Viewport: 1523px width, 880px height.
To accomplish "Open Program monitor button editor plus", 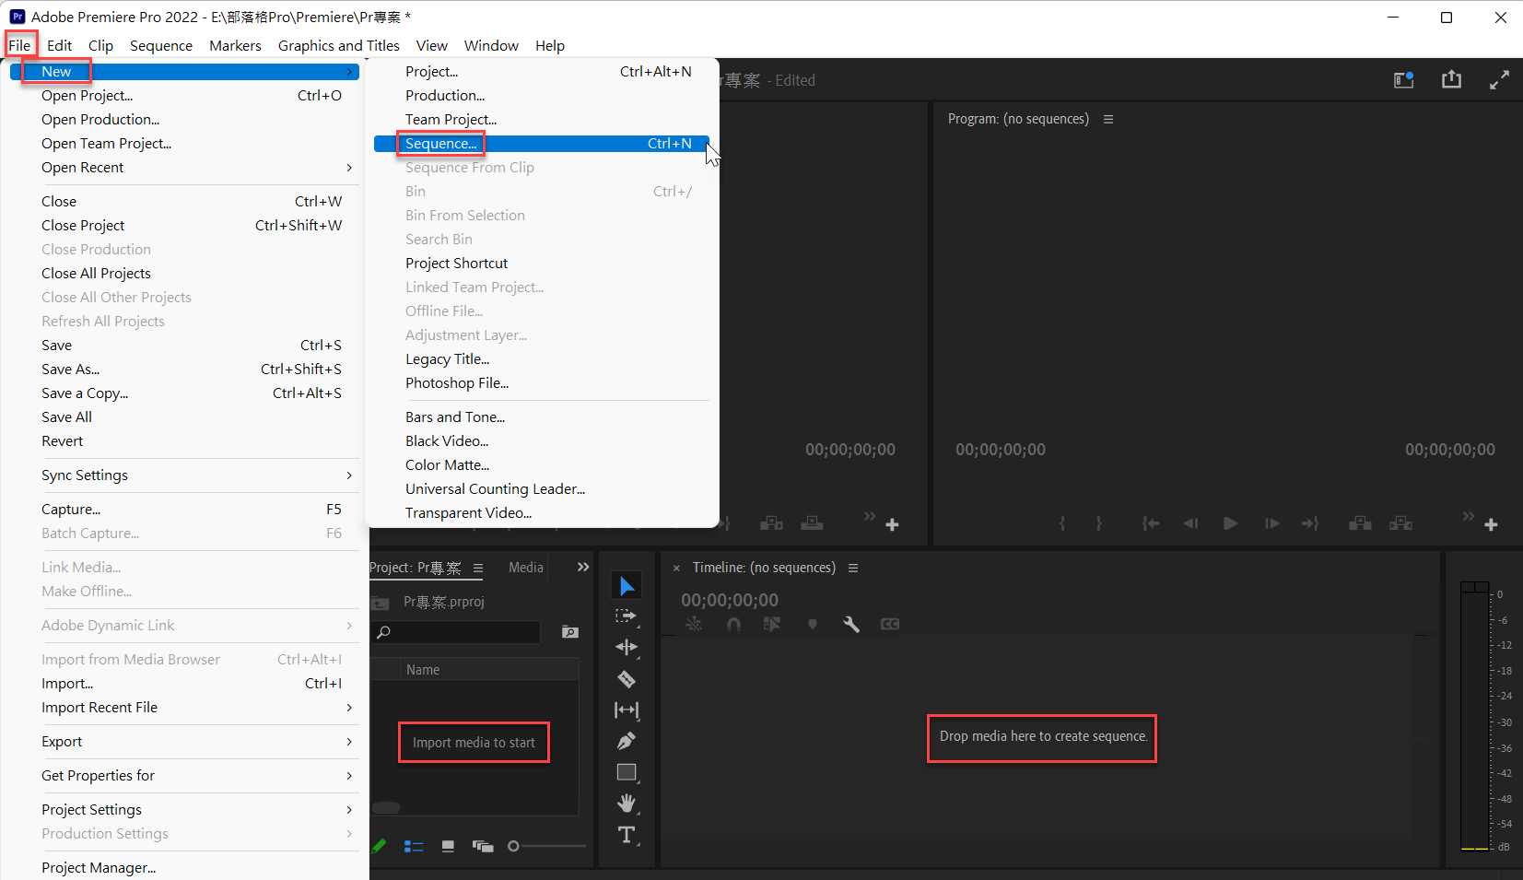I will 1491,524.
